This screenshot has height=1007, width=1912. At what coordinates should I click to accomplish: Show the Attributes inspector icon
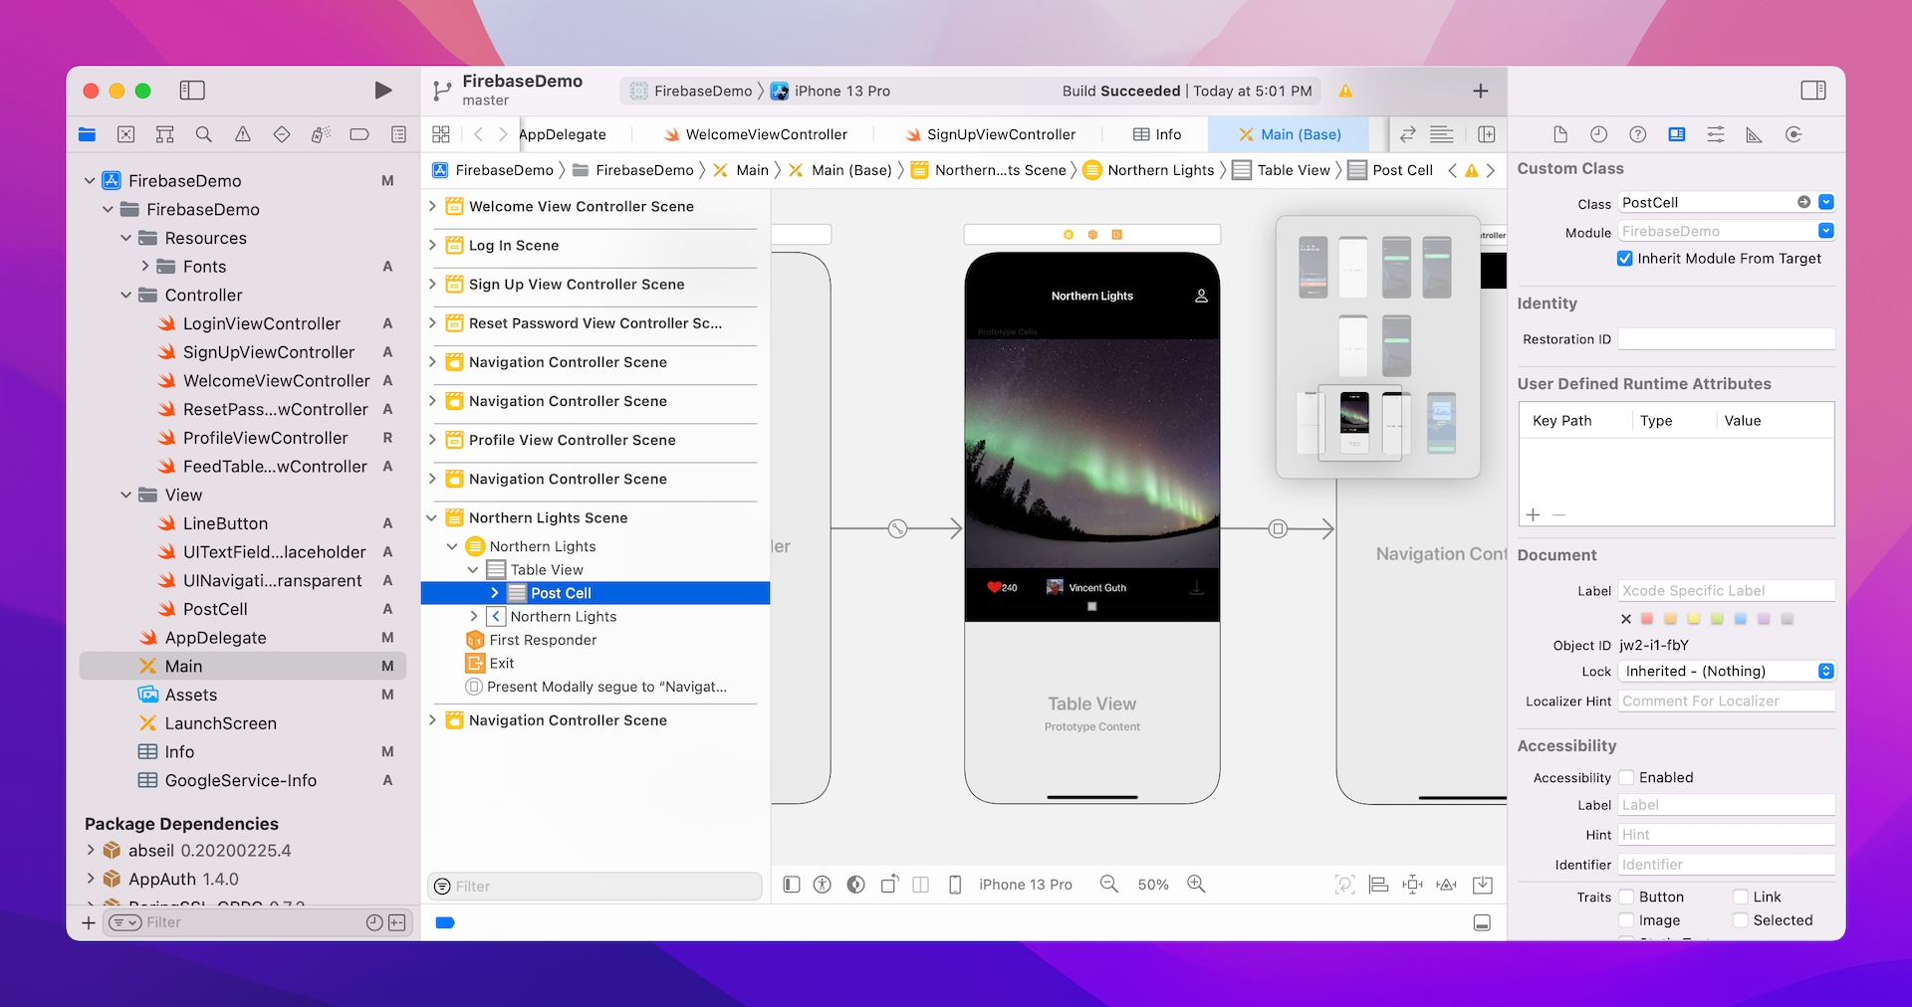(1715, 134)
